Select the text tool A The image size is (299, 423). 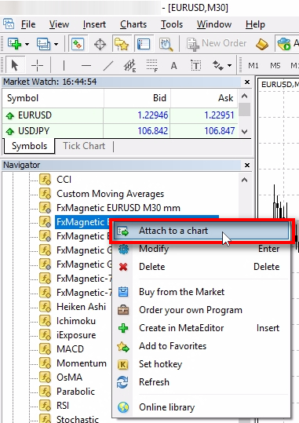(x=173, y=66)
